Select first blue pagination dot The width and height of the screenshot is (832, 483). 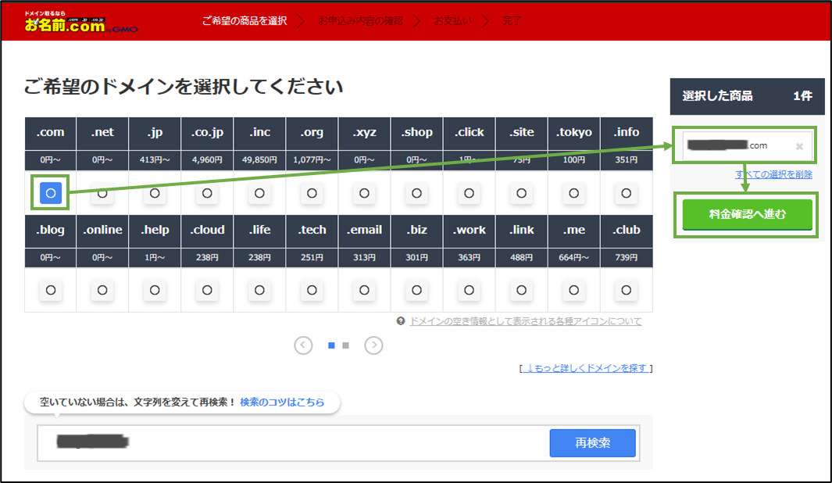(x=332, y=345)
